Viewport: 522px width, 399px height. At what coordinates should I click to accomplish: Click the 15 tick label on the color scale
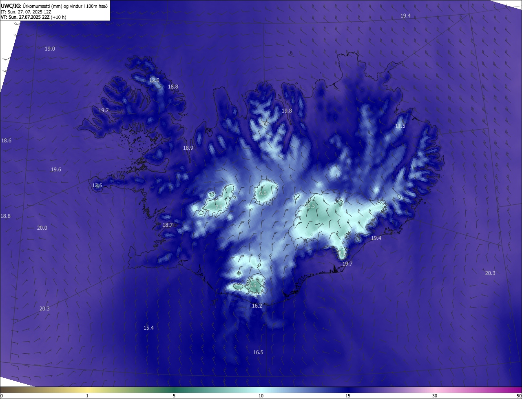pos(348,396)
